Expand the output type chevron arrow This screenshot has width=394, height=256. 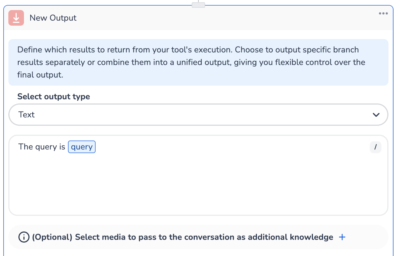(x=376, y=115)
